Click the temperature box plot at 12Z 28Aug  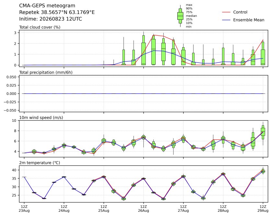[223, 174]
